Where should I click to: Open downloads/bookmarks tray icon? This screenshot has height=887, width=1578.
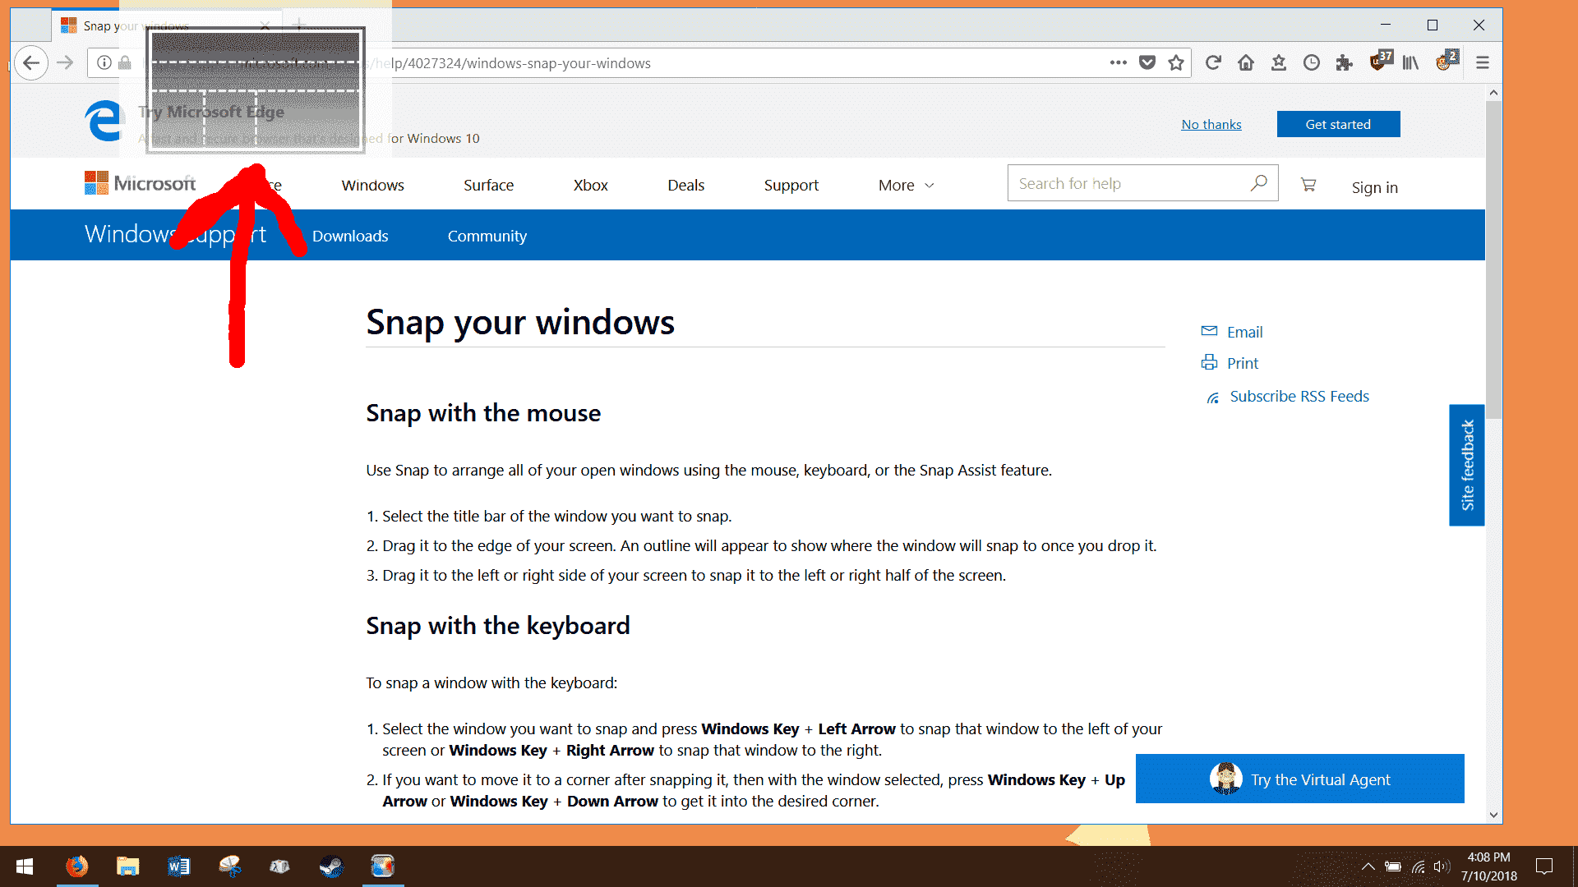click(x=1279, y=62)
